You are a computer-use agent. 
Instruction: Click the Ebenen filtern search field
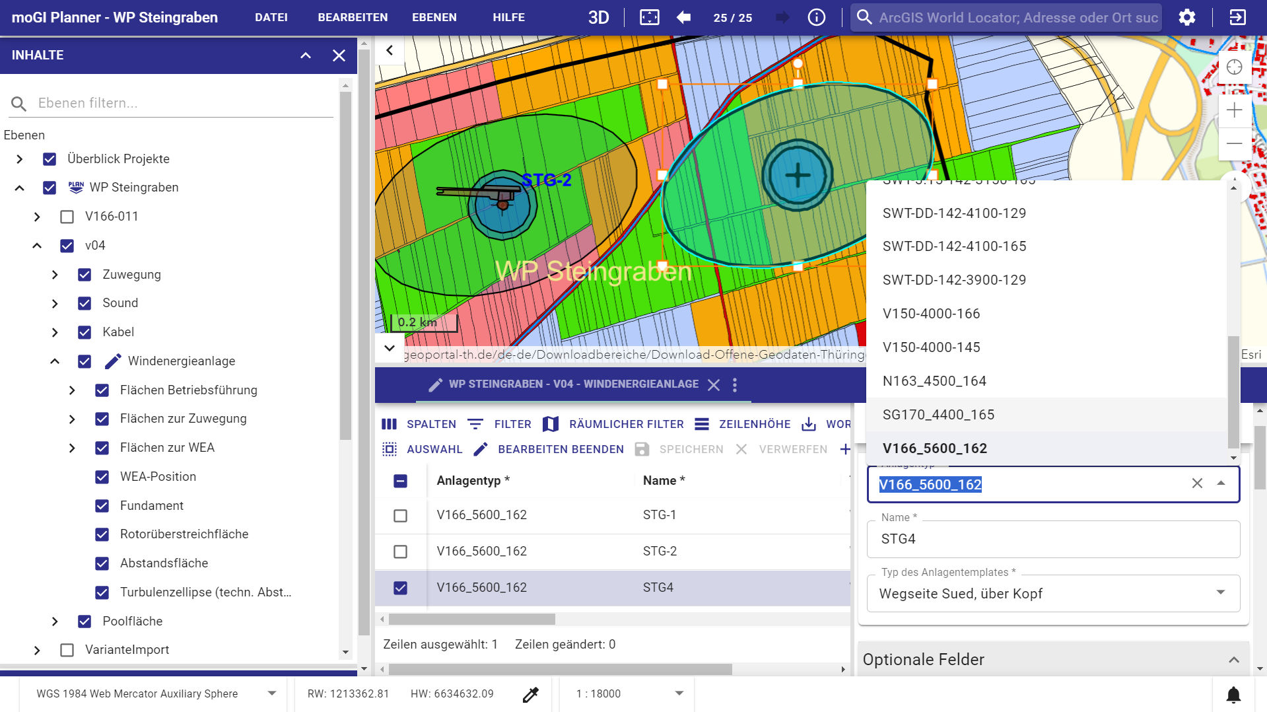point(172,103)
